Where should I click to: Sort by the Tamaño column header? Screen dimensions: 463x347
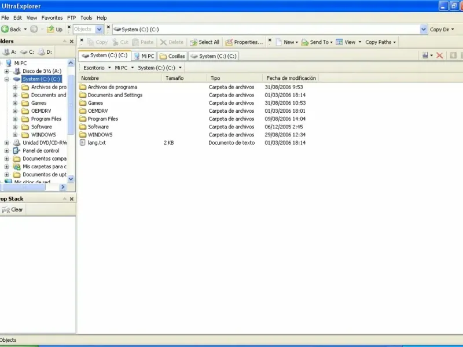pos(184,78)
